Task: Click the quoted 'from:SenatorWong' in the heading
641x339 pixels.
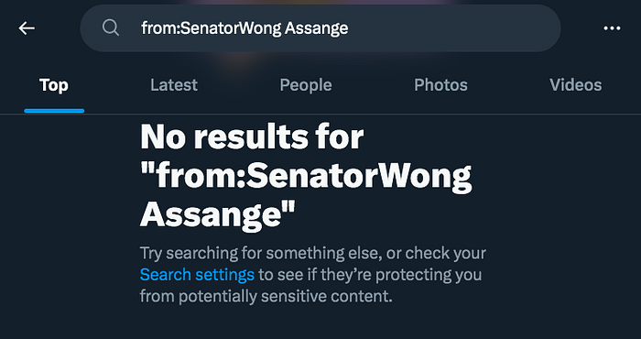Action: tap(306, 176)
